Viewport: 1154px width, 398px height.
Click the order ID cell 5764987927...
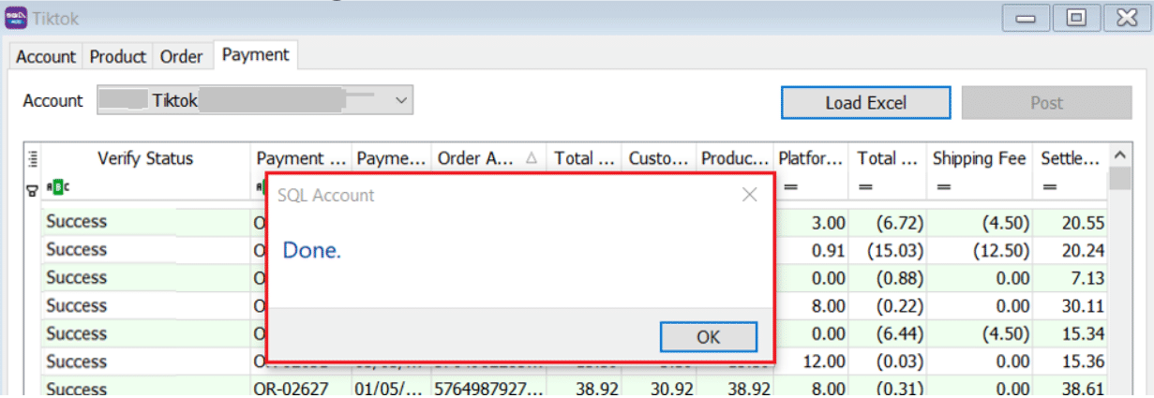point(487,388)
